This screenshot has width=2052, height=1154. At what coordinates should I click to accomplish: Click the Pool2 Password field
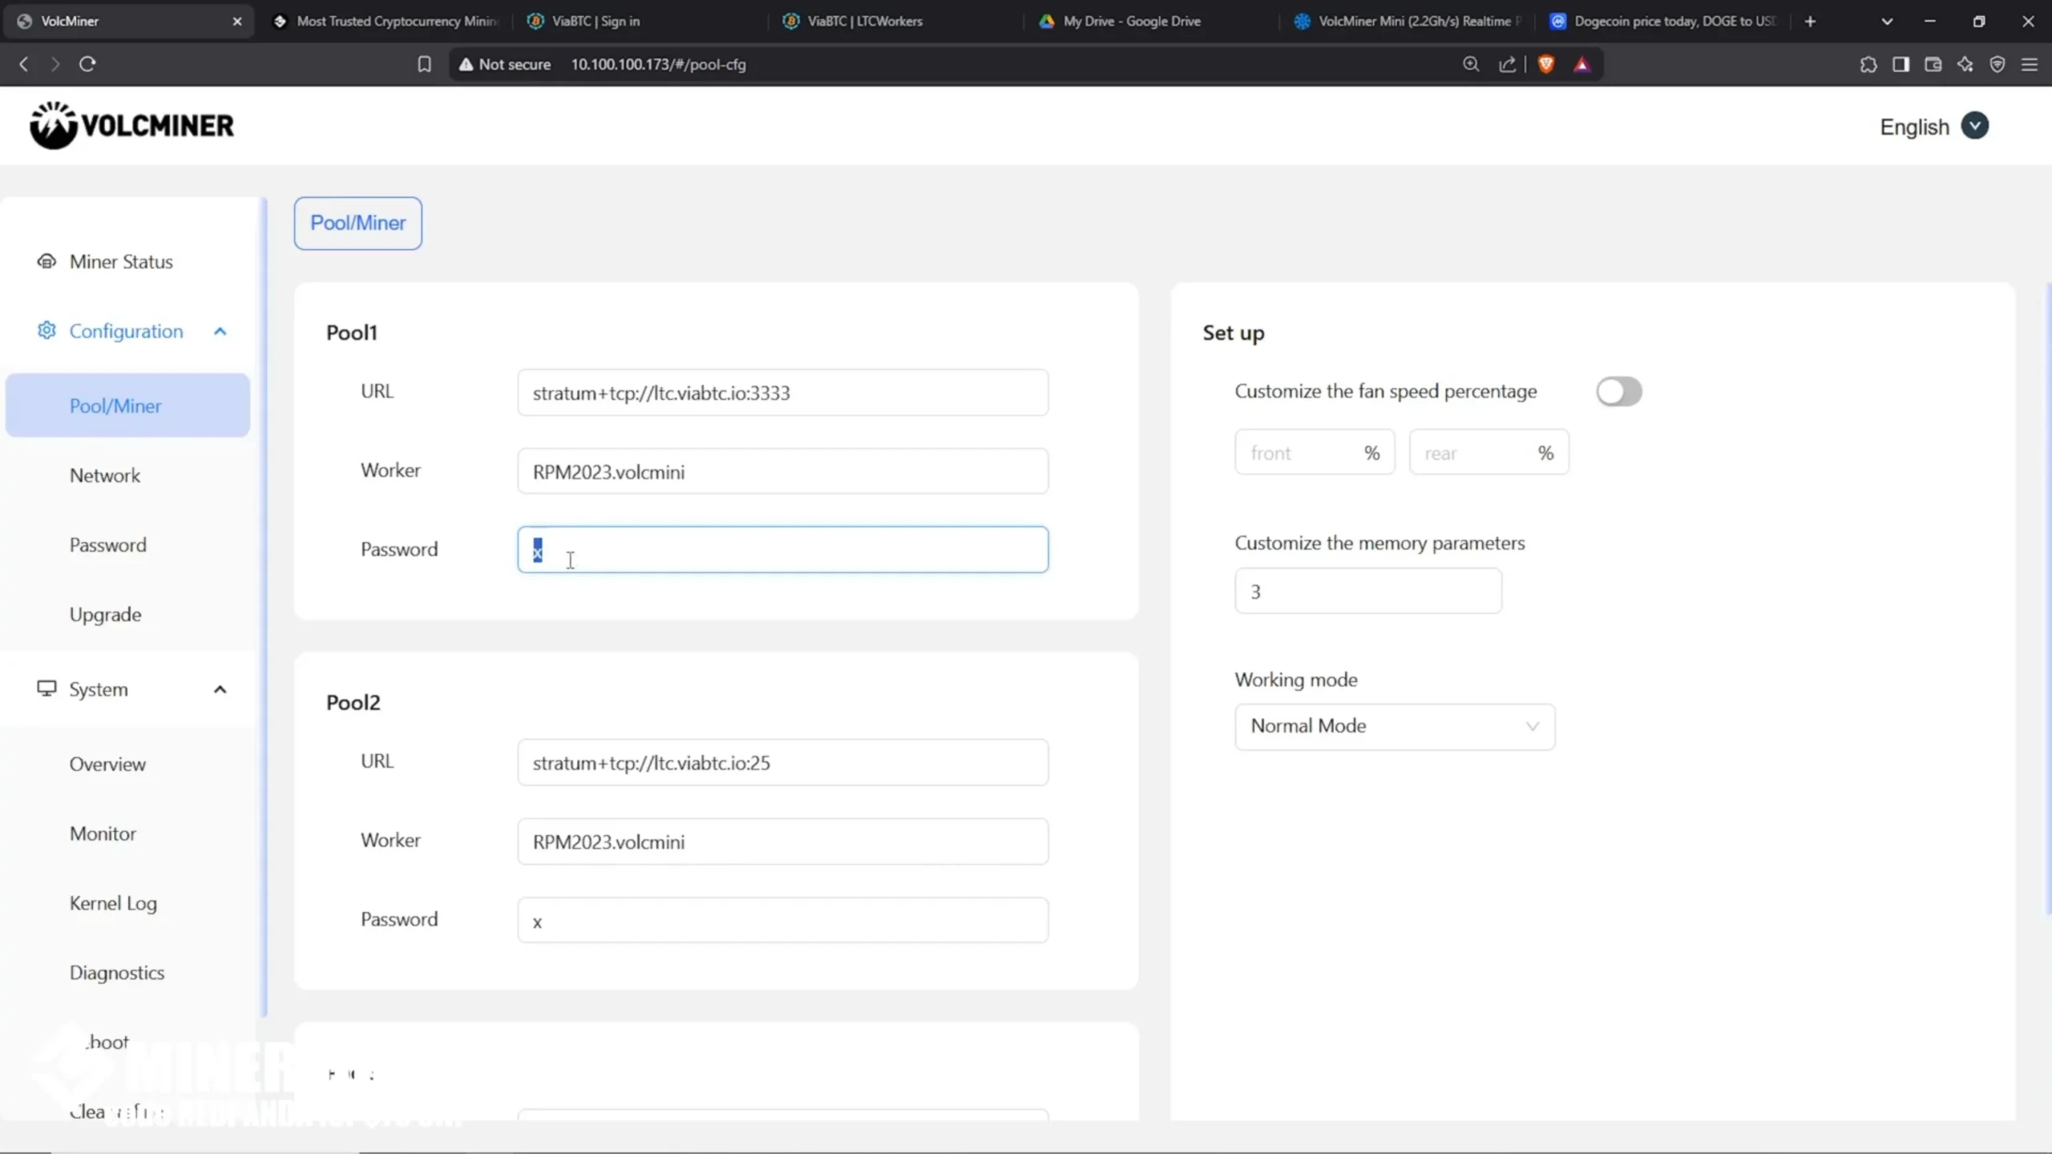click(x=782, y=920)
